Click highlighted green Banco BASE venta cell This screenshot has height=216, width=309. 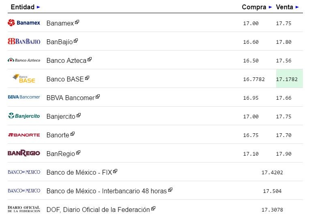click(x=289, y=79)
